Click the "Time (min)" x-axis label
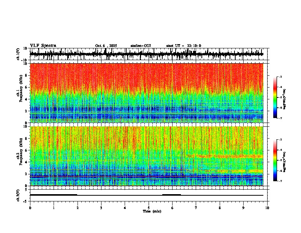This screenshot has width=301, height=233. 152,211
